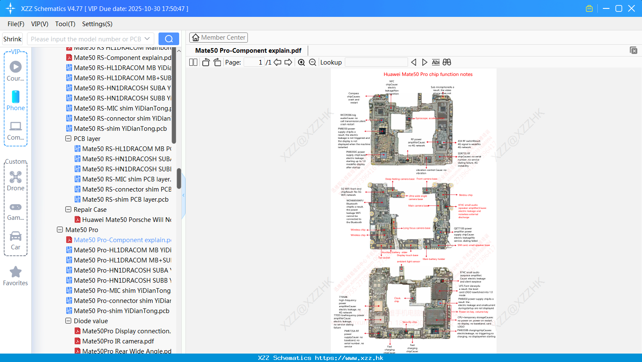The height and width of the screenshot is (362, 642).
Task: Select Mate50 Pro-Component explain.pdf in tree
Action: coord(118,240)
